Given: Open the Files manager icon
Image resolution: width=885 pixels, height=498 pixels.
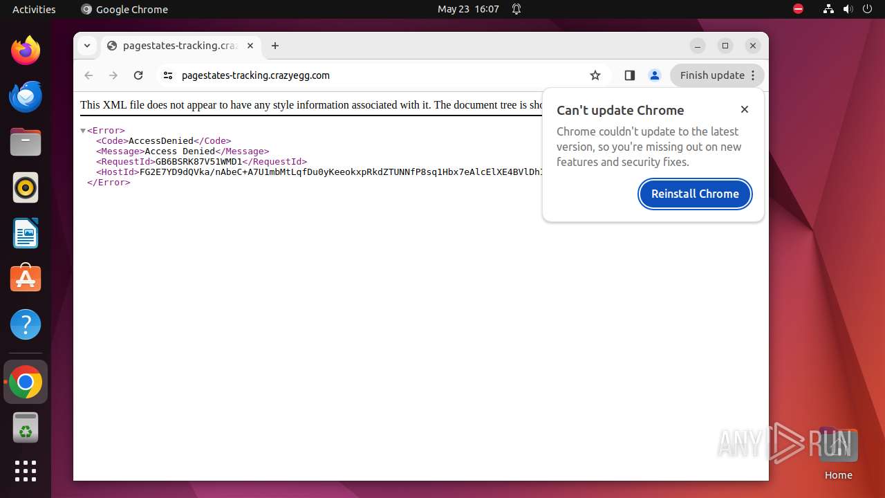Looking at the screenshot, I should [x=26, y=142].
